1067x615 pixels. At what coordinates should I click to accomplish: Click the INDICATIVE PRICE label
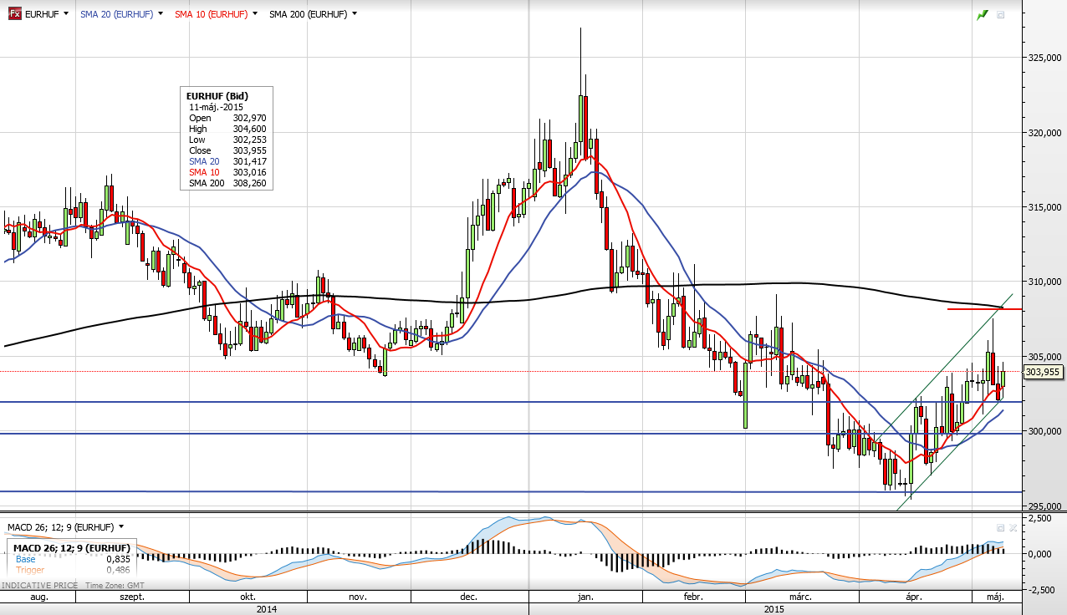point(39,586)
